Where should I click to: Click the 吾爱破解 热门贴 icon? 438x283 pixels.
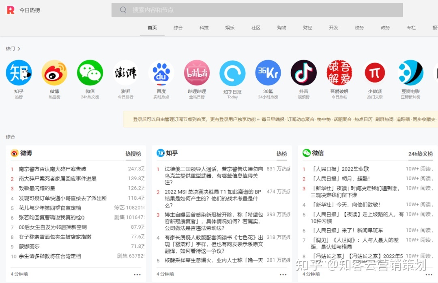tap(339, 73)
